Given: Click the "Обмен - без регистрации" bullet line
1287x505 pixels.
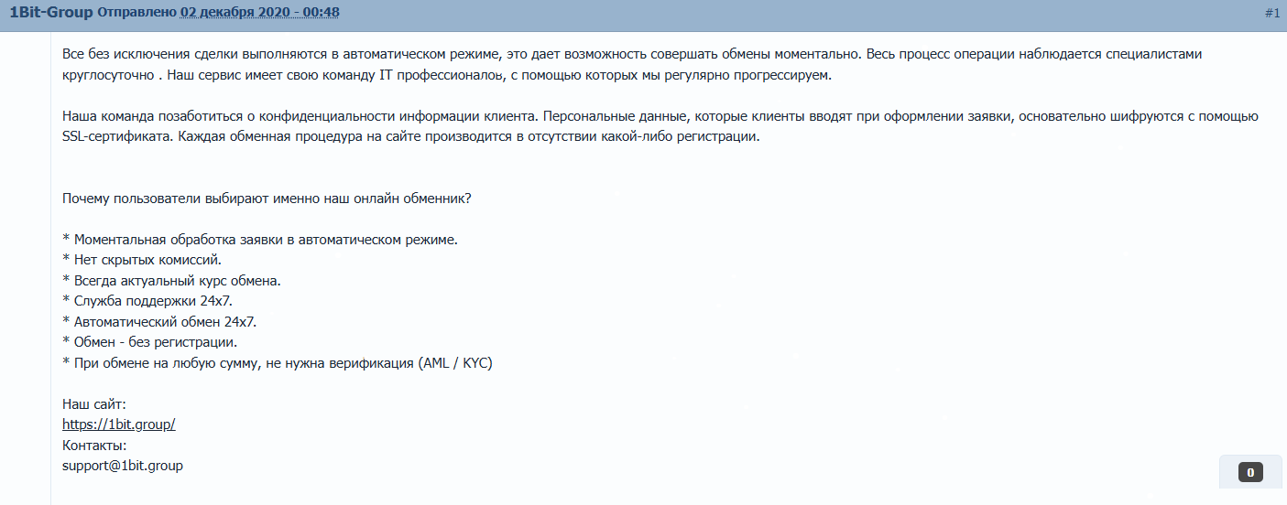Looking at the screenshot, I should pyautogui.click(x=149, y=342).
